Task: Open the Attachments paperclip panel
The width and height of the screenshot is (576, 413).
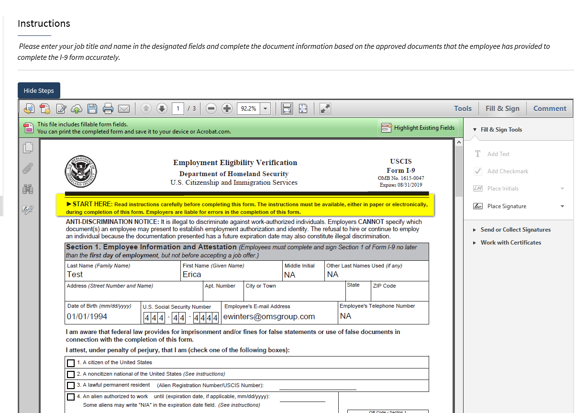Action: coord(28,168)
